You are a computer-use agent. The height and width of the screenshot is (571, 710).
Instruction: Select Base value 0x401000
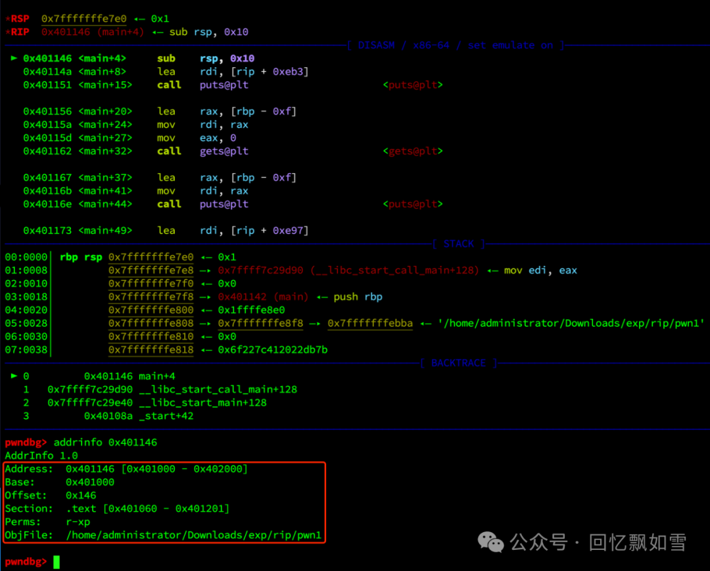(89, 482)
